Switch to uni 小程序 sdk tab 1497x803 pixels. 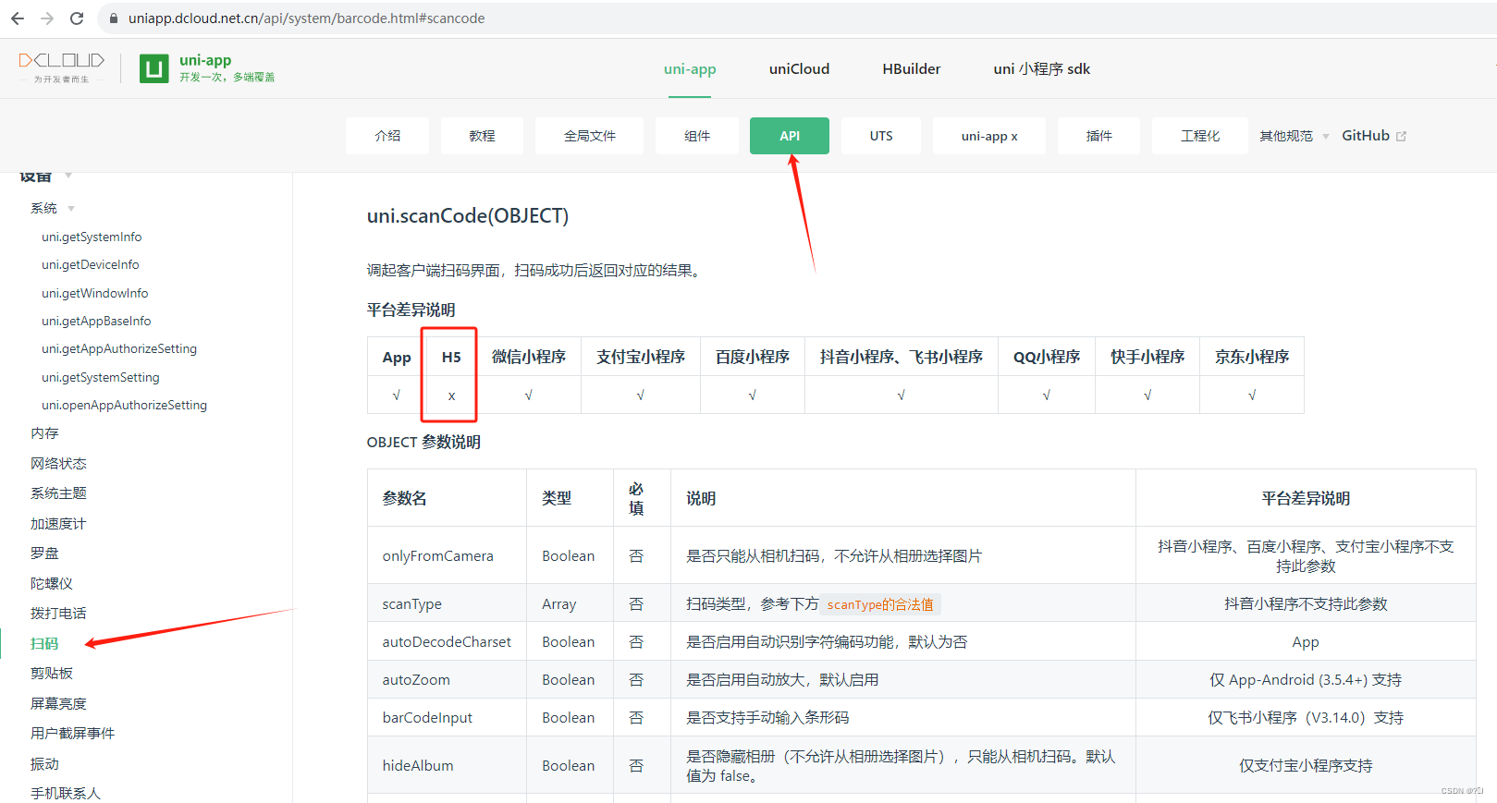[1042, 69]
